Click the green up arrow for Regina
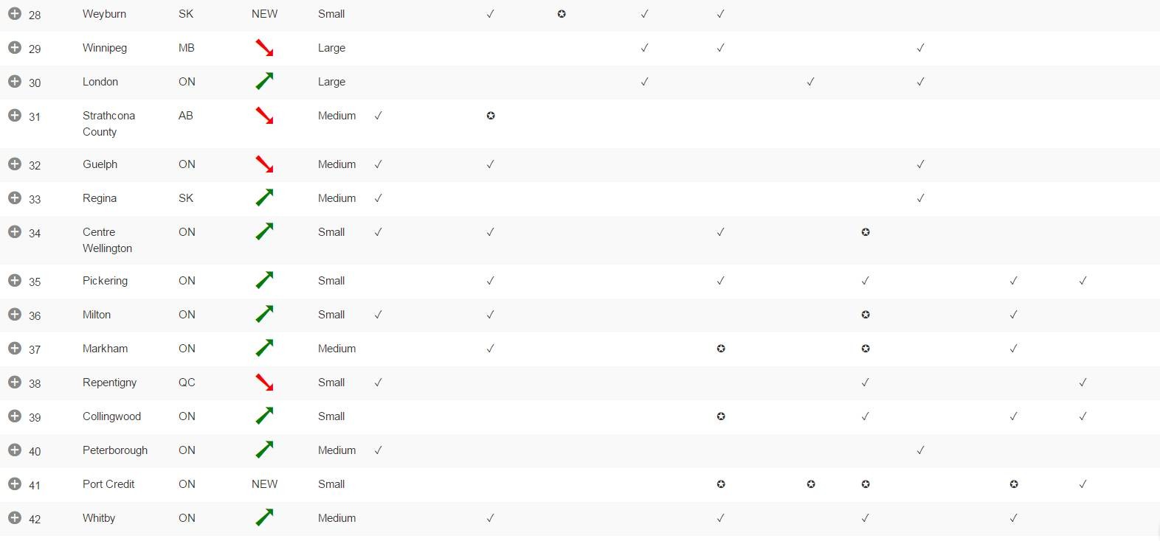The image size is (1160, 541). pyautogui.click(x=264, y=198)
